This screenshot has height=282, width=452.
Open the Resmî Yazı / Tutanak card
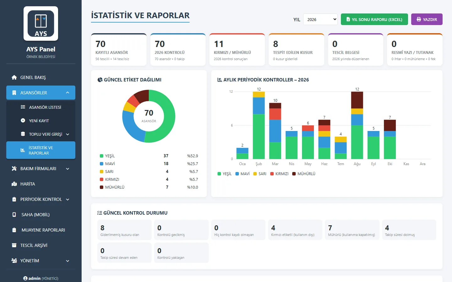point(415,50)
